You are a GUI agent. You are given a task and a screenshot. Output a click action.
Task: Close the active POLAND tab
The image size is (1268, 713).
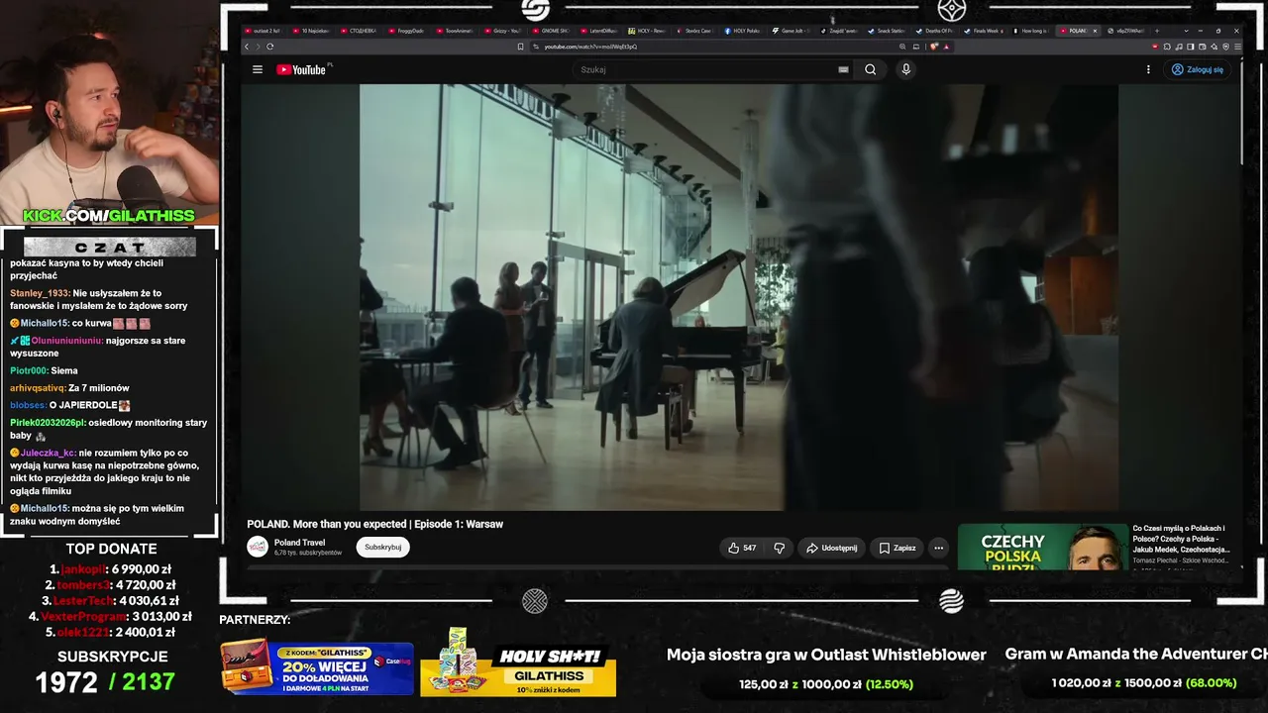tap(1095, 31)
